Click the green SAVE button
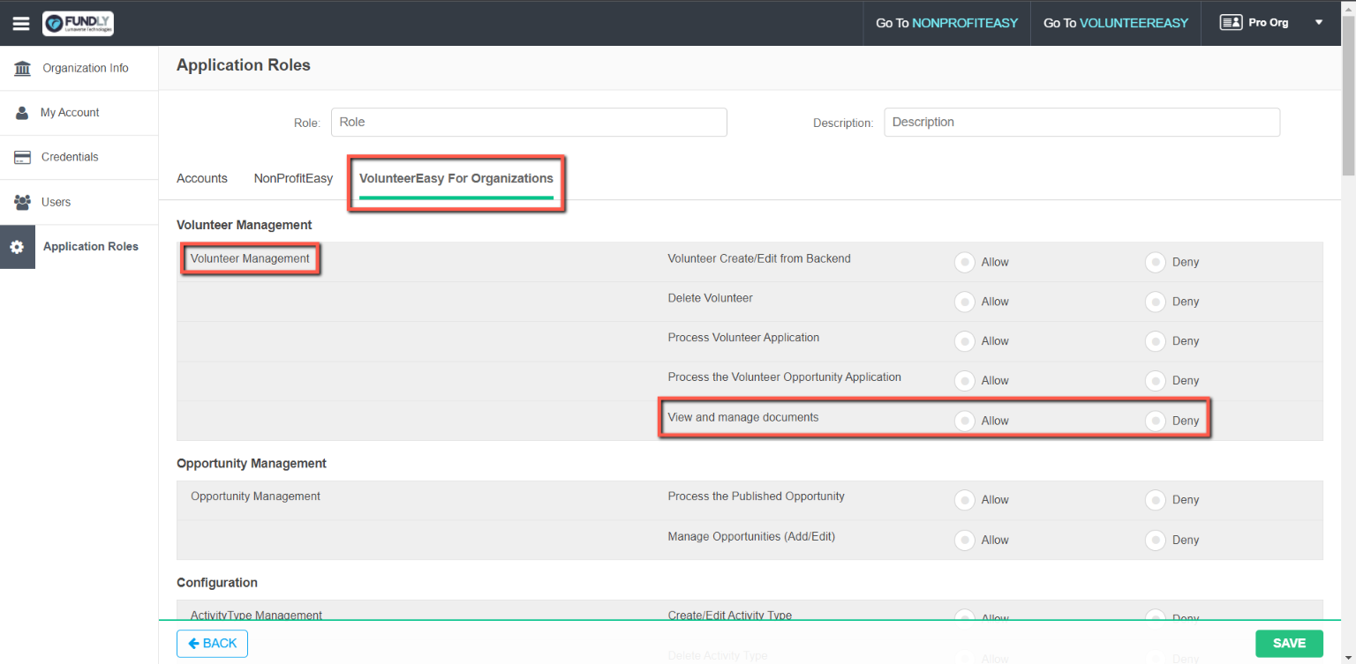The height and width of the screenshot is (664, 1356). coord(1289,644)
